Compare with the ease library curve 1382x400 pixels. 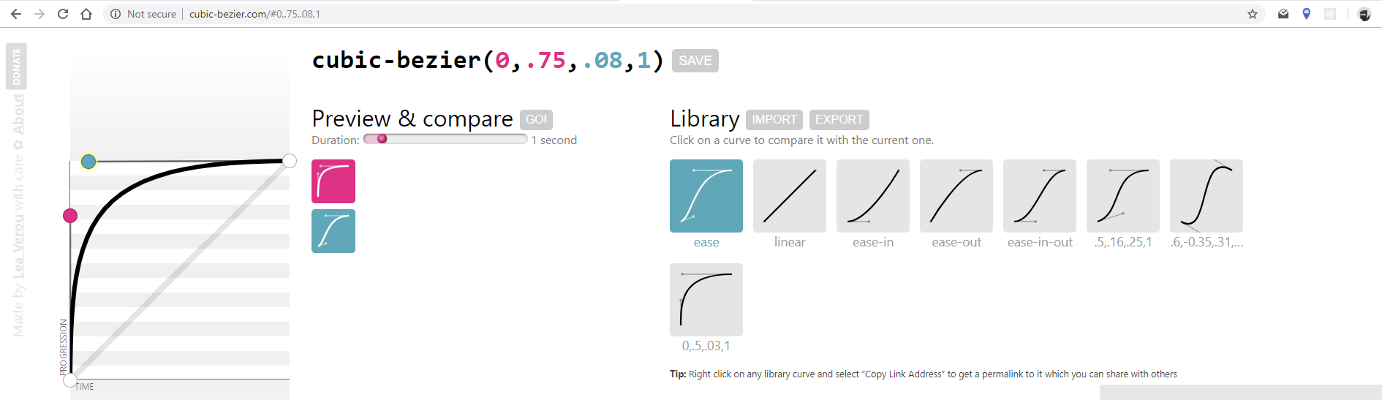pos(706,196)
